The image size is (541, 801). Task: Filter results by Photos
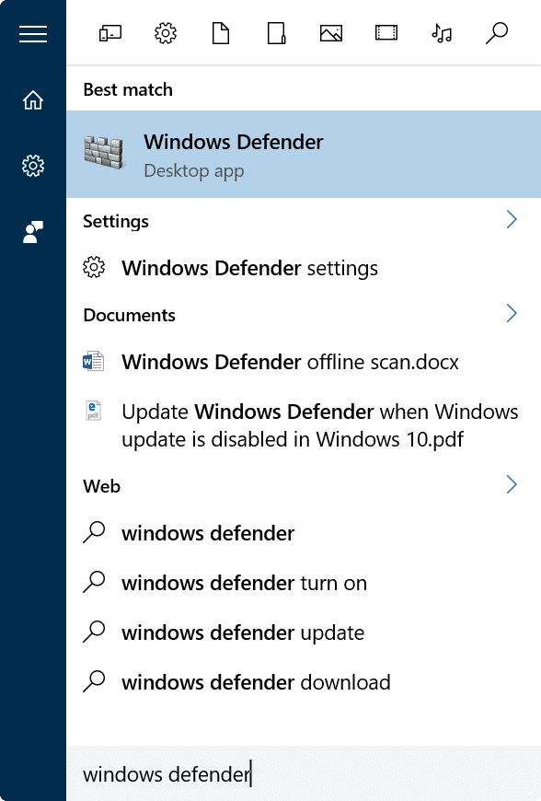point(331,34)
